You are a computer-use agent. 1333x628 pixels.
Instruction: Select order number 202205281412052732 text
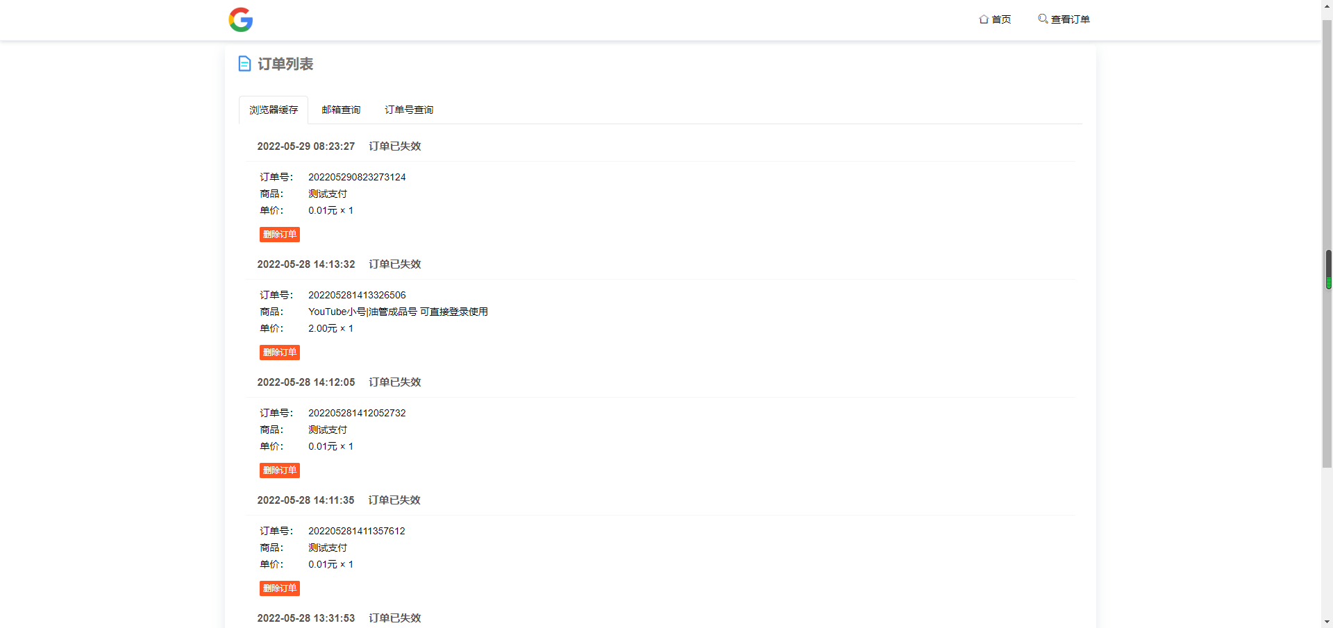(x=357, y=413)
